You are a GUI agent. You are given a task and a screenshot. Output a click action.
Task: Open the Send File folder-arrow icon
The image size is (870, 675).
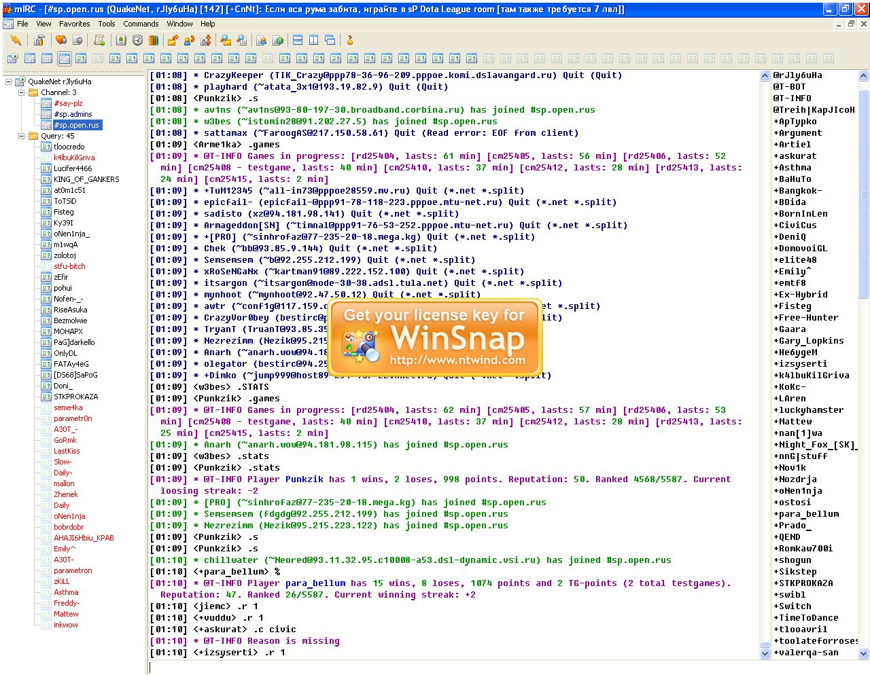173,41
